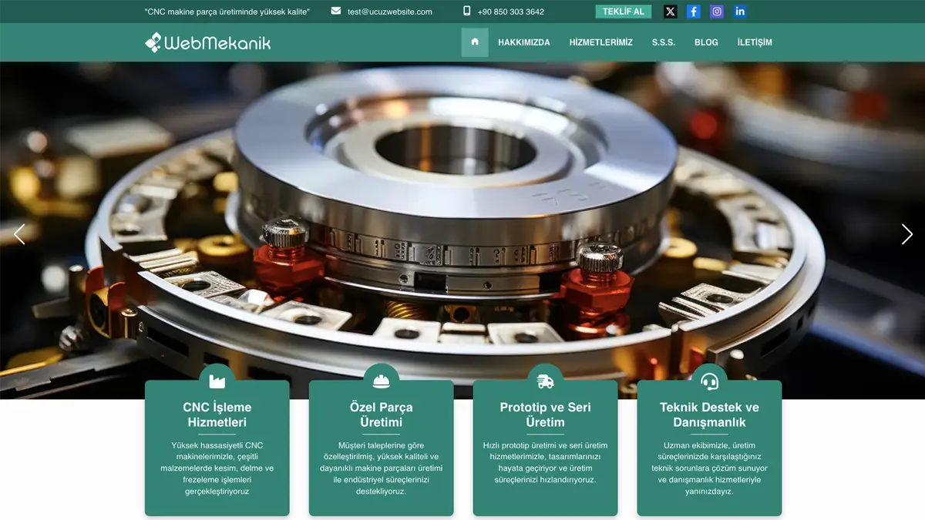Click the mobile phone icon
The width and height of the screenshot is (925, 520).
(466, 11)
